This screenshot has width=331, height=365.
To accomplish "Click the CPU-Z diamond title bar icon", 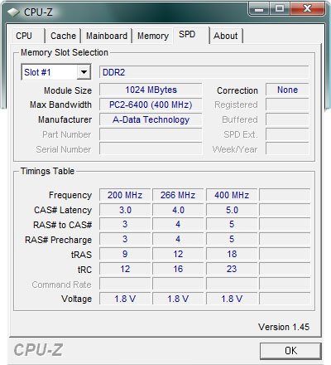I will [x=13, y=12].
